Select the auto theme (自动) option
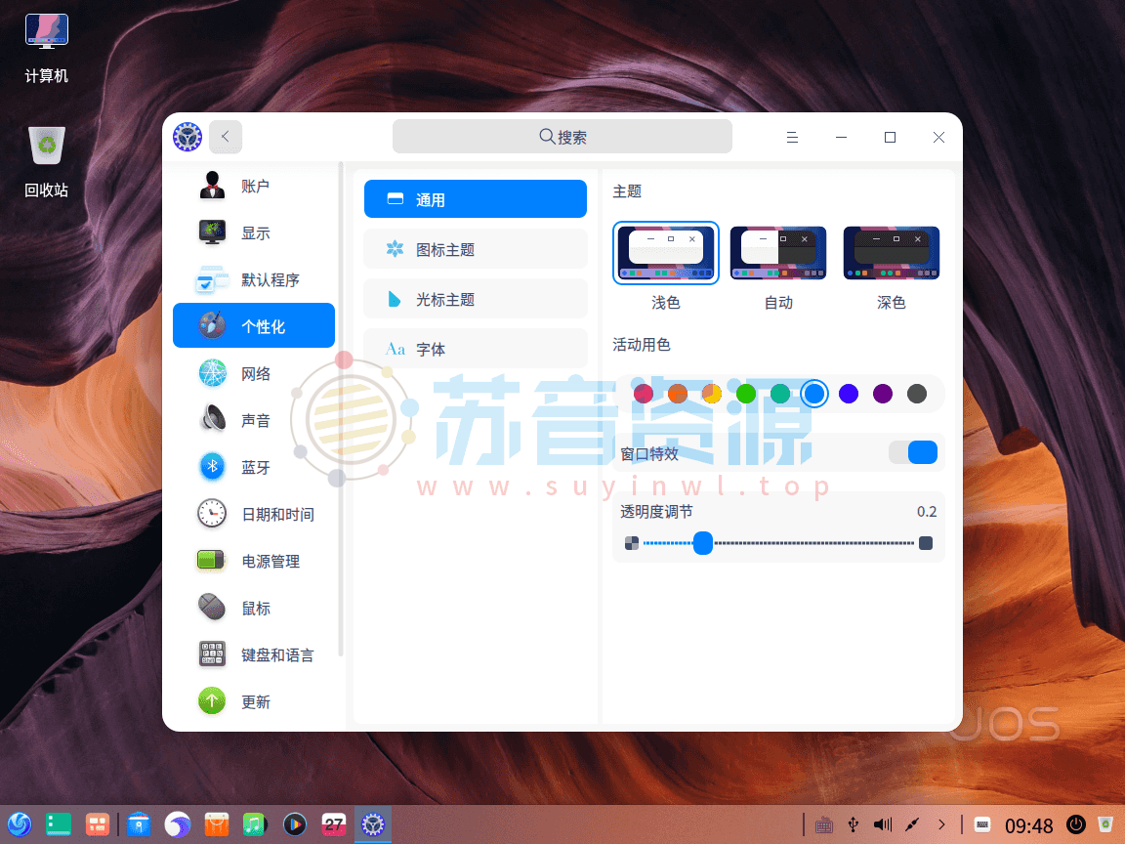The height and width of the screenshot is (844, 1125). [x=778, y=252]
